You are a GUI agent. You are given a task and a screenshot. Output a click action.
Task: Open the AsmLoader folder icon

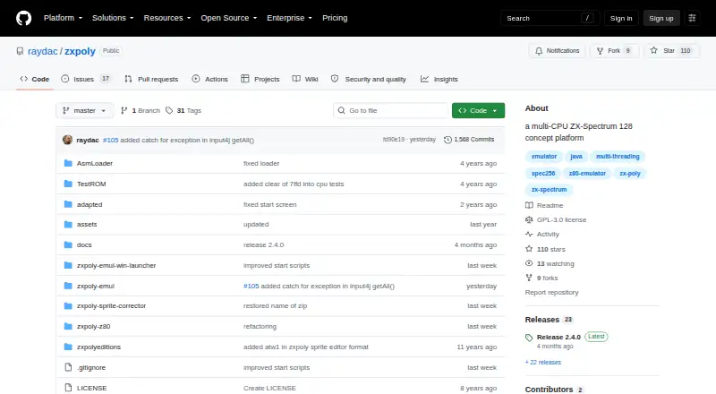[68, 163]
